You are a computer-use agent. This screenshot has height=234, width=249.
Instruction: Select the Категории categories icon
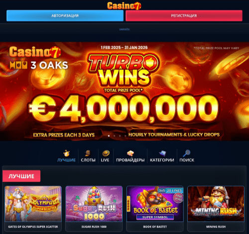click(x=162, y=153)
